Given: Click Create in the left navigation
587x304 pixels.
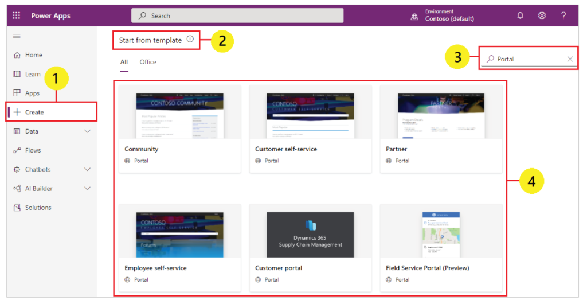Looking at the screenshot, I should pos(34,112).
